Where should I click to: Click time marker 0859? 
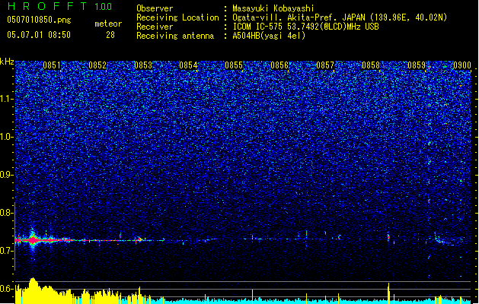417,65
